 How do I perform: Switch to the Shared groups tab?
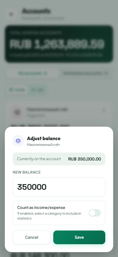pos(86,73)
